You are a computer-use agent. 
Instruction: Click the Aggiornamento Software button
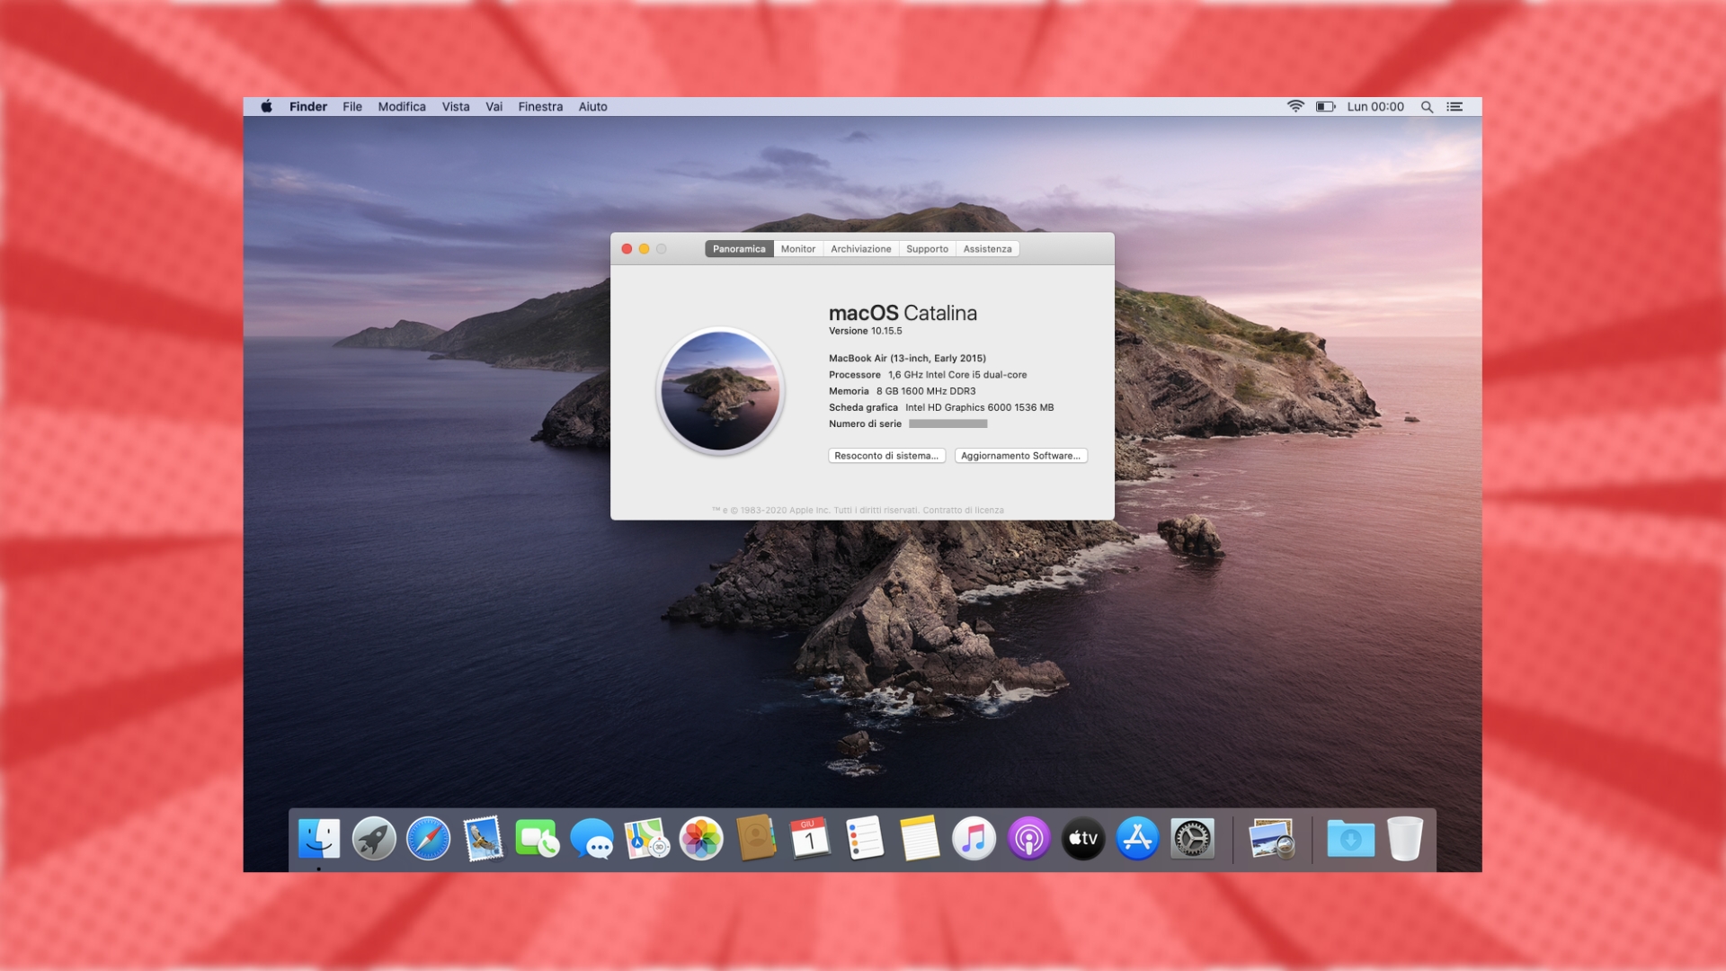1020,456
